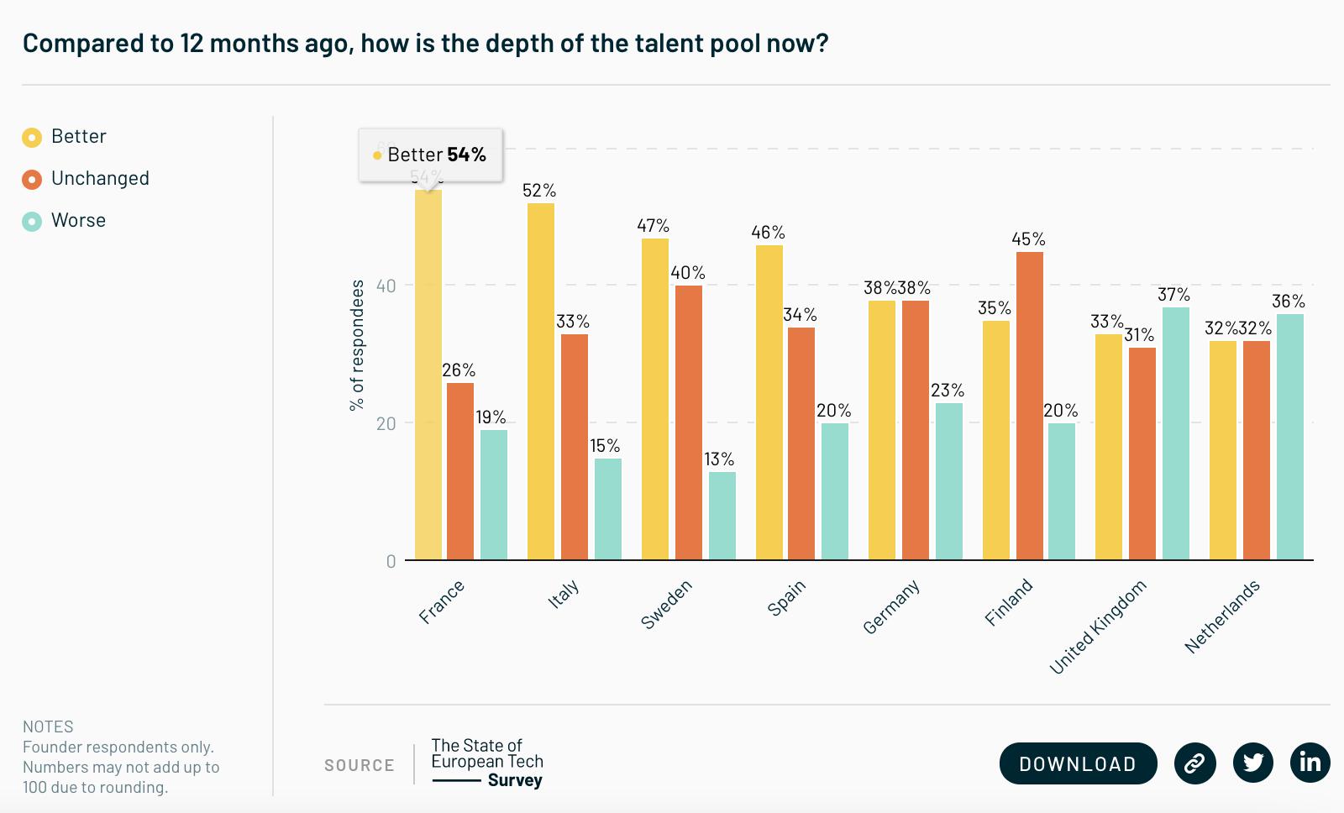Toggle the Worse legend series
The image size is (1344, 813).
pyautogui.click(x=65, y=221)
